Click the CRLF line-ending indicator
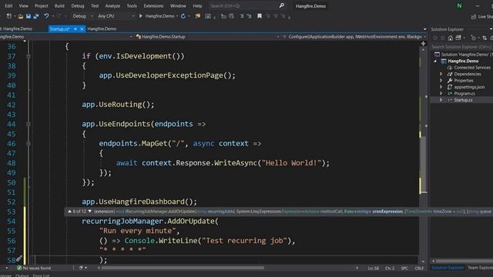This screenshot has height=277, width=493. 419,268
